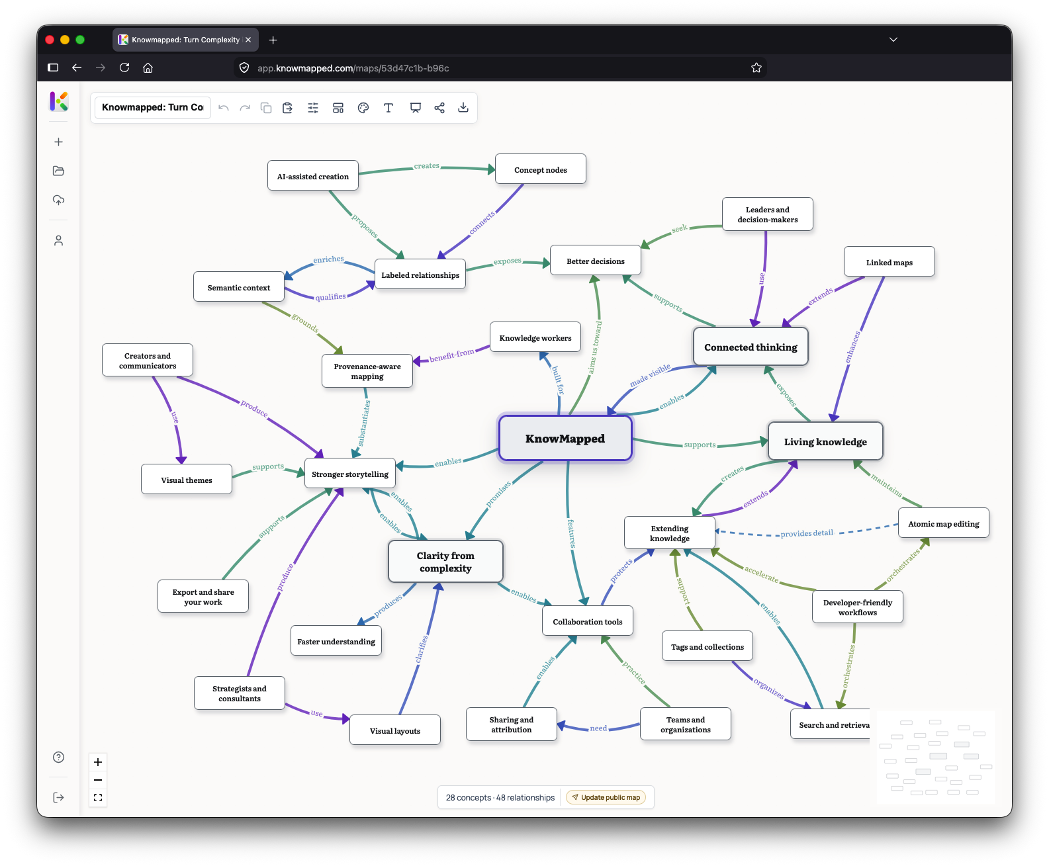
Task: Select the Atomic map editing node
Action: point(944,524)
